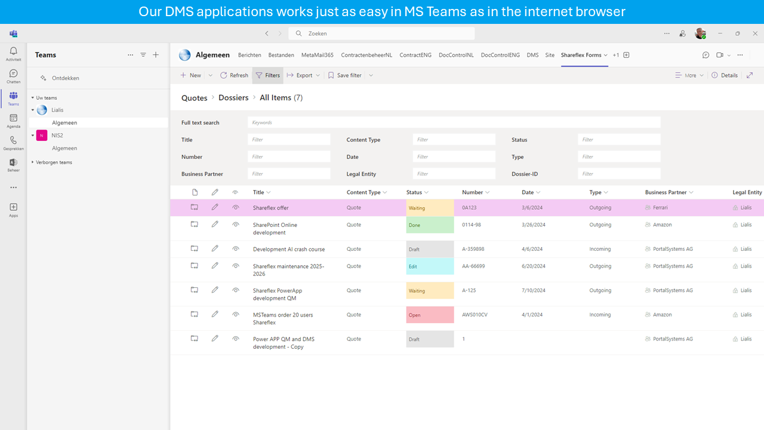The width and height of the screenshot is (764, 430).
Task: Click Save filter button
Action: 344,75
